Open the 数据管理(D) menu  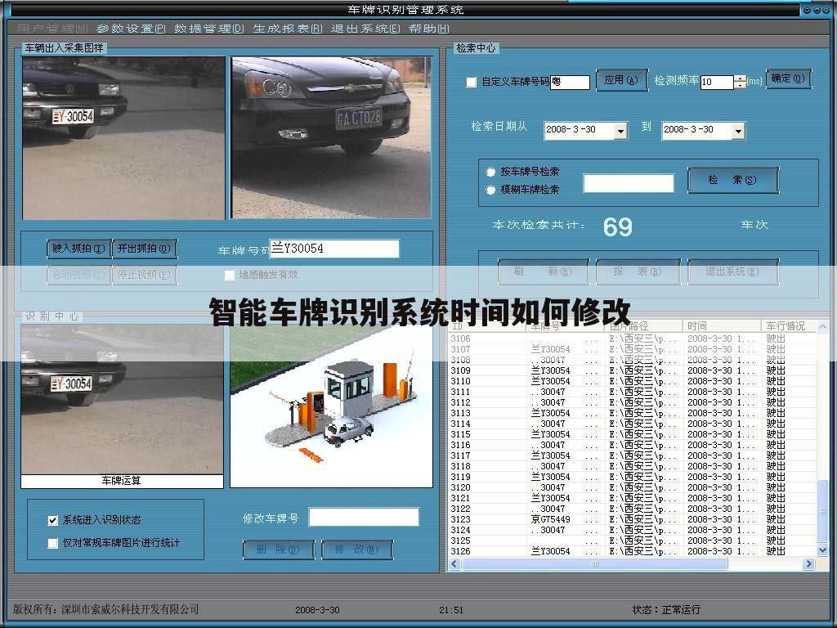click(x=209, y=29)
